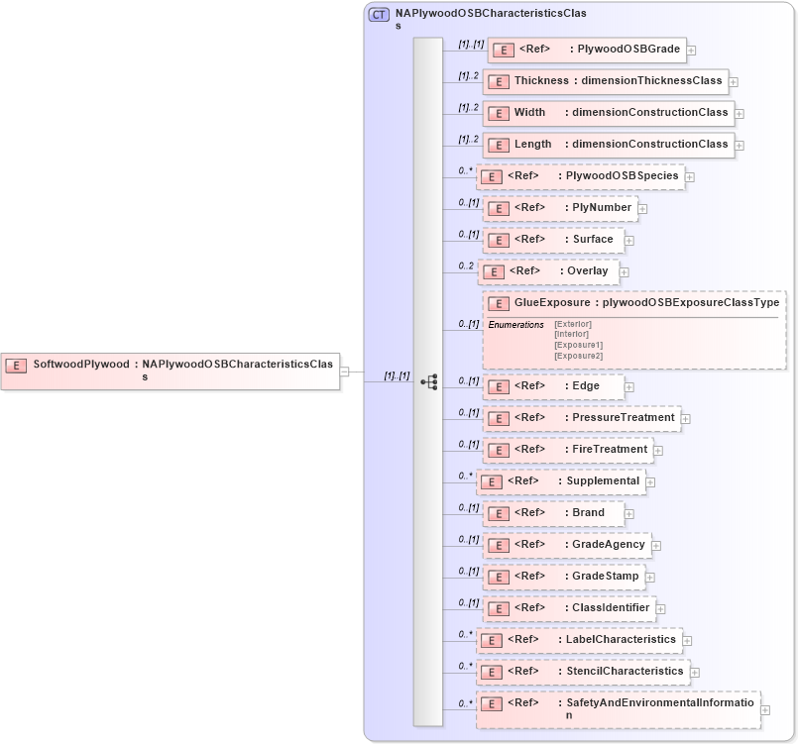Click the plywoodOSBExposureClassType type name
Viewport: 798px width, 744px height.
pyautogui.click(x=691, y=303)
